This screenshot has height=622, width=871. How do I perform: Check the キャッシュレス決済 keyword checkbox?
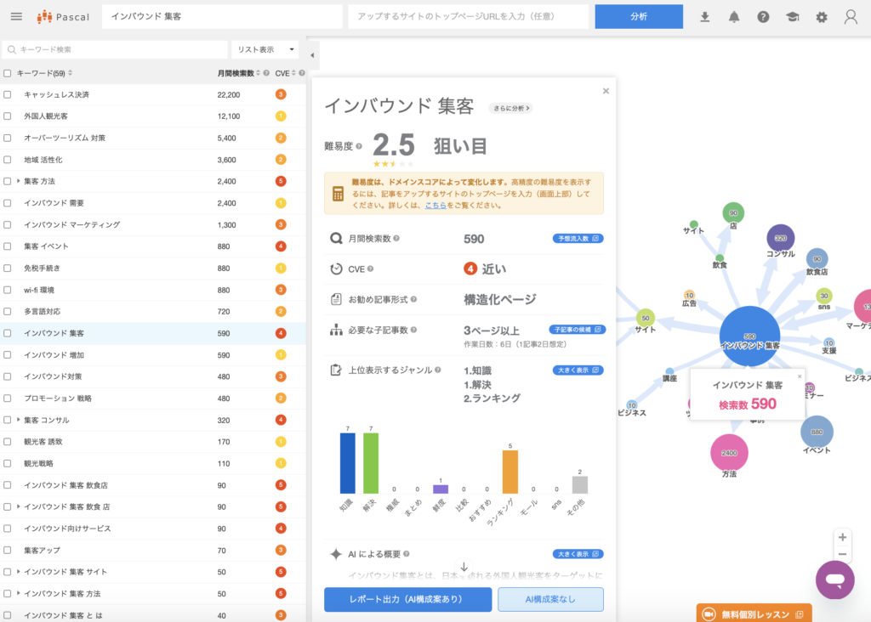tap(8, 94)
